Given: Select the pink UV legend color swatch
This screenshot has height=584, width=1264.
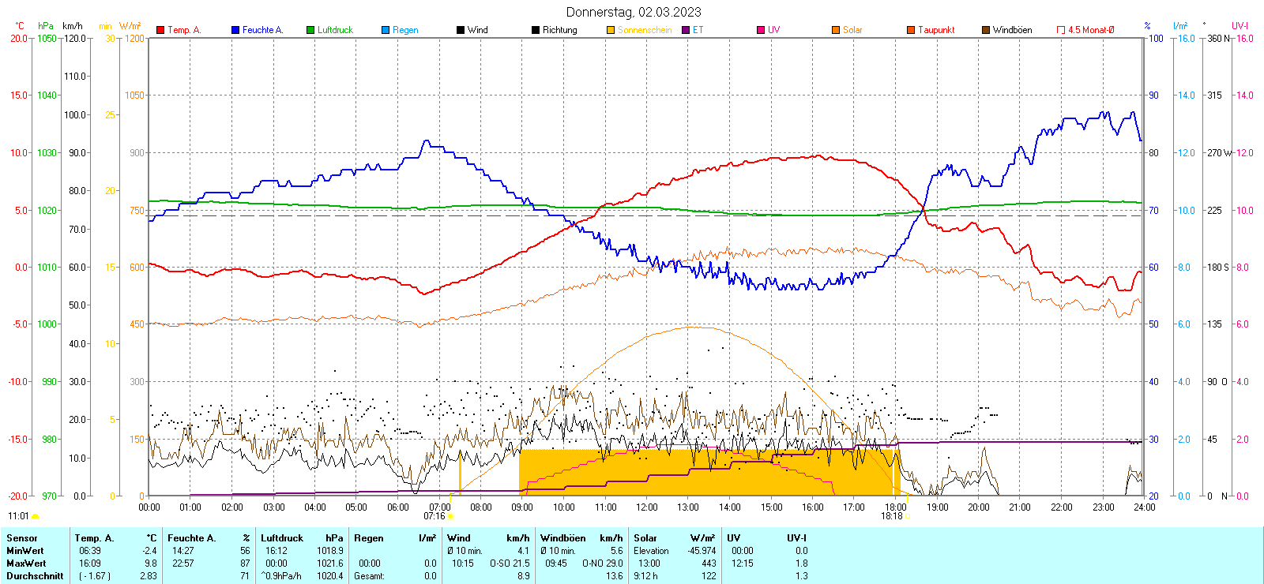Looking at the screenshot, I should [761, 30].
